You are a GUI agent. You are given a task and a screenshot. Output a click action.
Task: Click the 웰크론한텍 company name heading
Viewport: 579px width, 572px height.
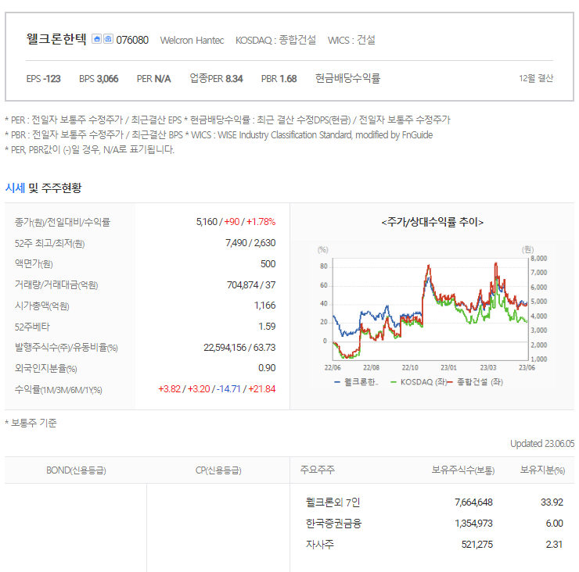tap(56, 39)
